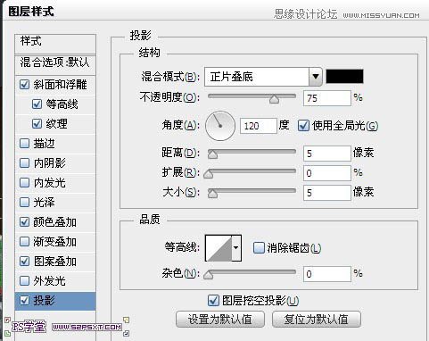Click the 距离 slider handle
This screenshot has width=429, height=341.
[x=212, y=154]
